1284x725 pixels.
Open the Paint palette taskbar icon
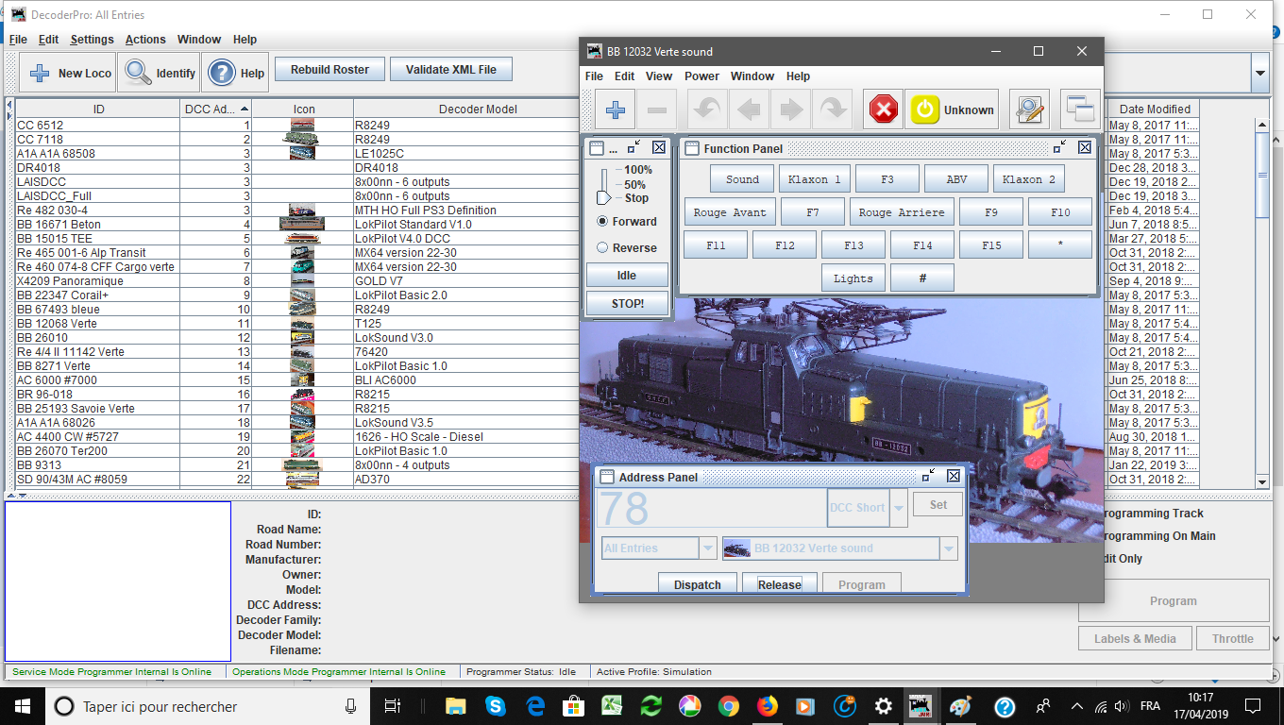click(x=959, y=706)
